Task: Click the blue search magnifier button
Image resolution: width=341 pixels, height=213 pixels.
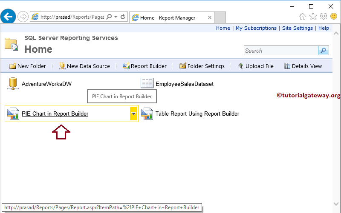Action: (x=324, y=51)
